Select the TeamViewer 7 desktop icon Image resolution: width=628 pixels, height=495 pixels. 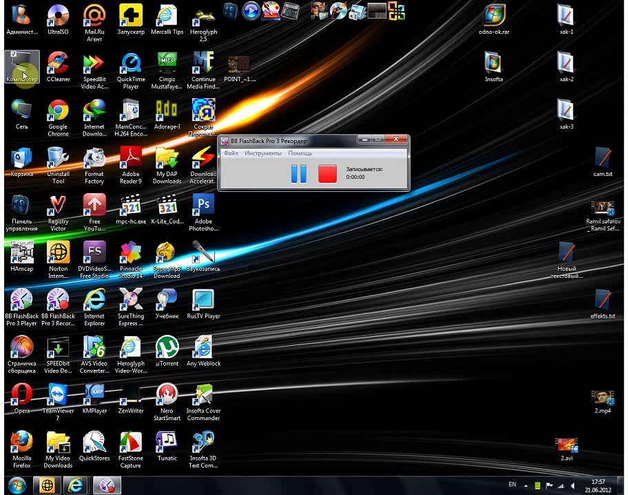58,402
